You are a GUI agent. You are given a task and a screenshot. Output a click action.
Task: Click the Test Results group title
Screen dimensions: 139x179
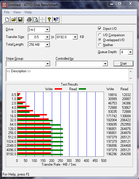tap(69, 84)
